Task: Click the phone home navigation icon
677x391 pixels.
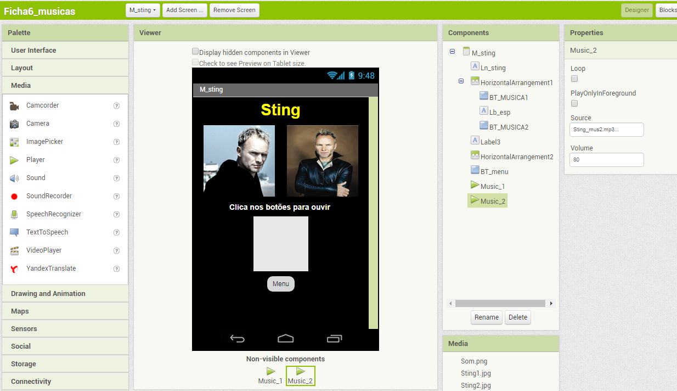Action: [x=285, y=339]
